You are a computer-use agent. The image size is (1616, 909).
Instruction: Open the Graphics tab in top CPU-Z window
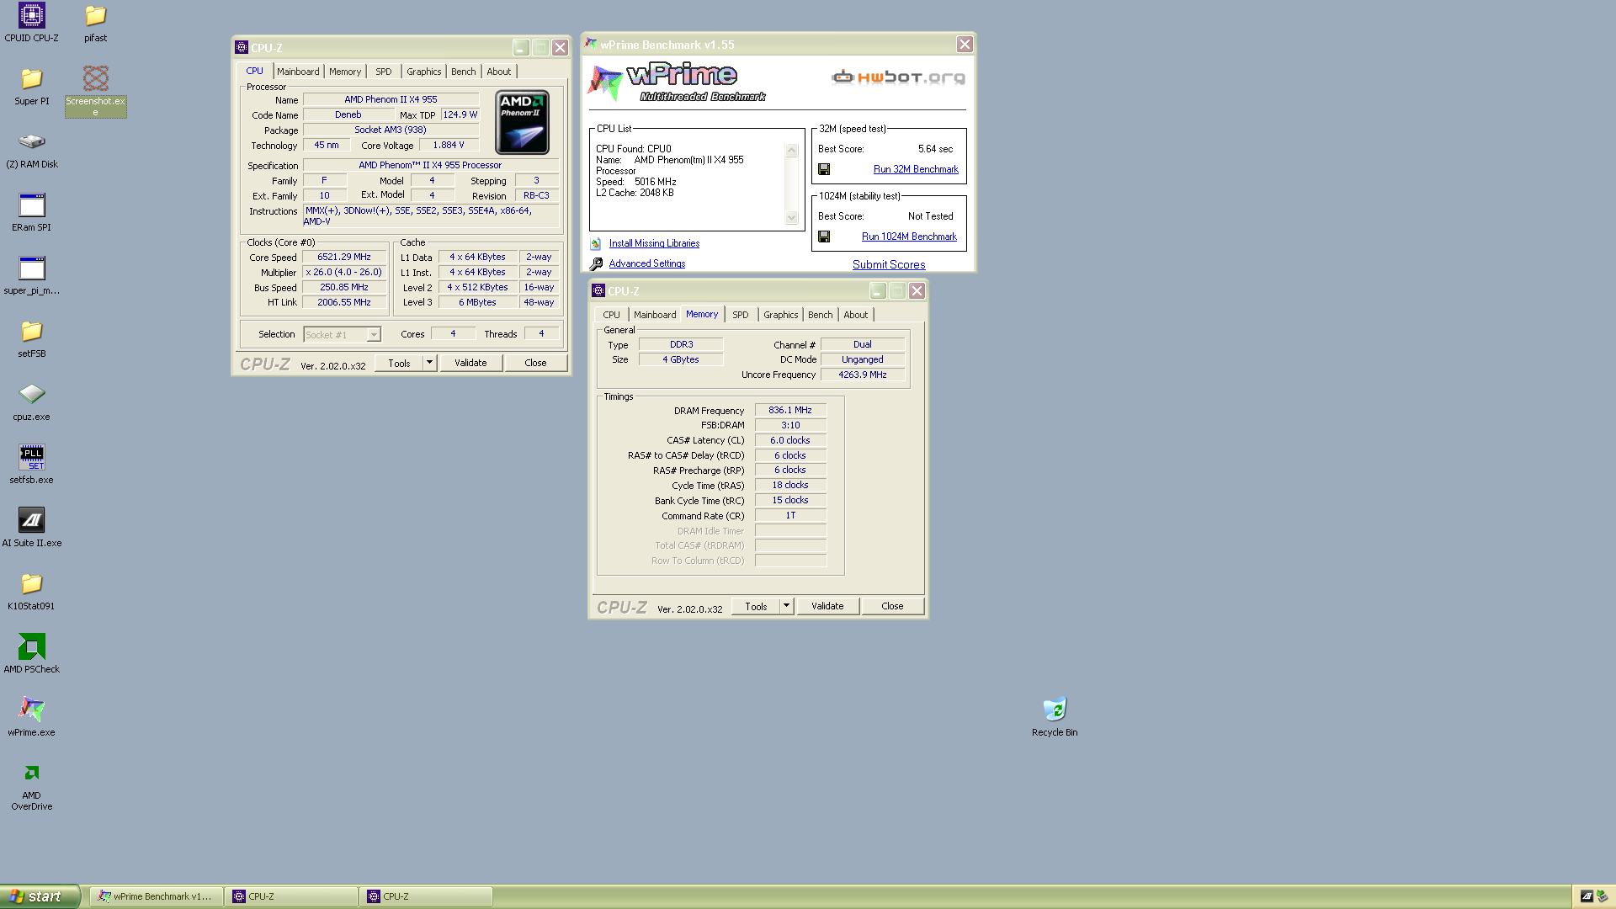(x=423, y=72)
